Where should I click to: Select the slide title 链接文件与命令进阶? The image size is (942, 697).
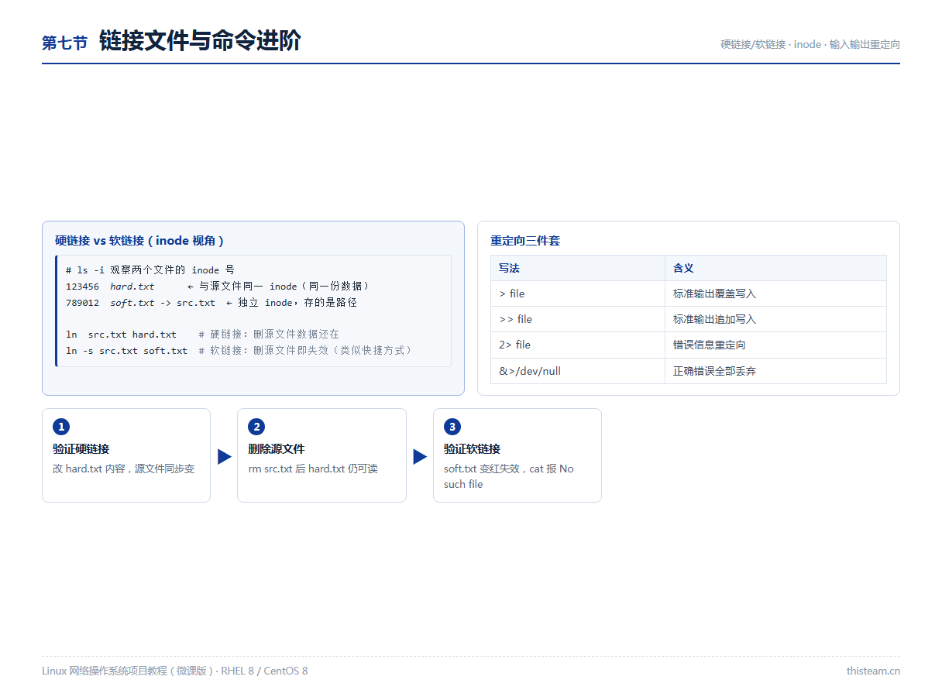pyautogui.click(x=200, y=41)
